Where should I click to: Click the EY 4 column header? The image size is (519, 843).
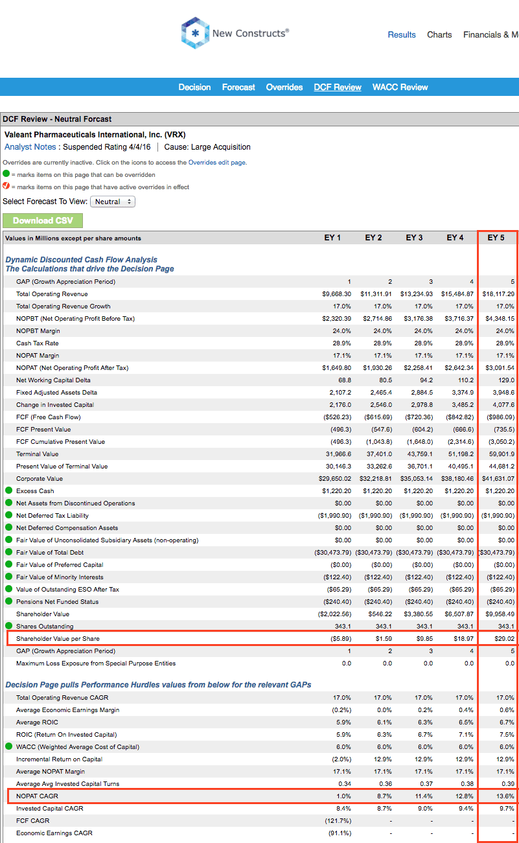tap(455, 238)
